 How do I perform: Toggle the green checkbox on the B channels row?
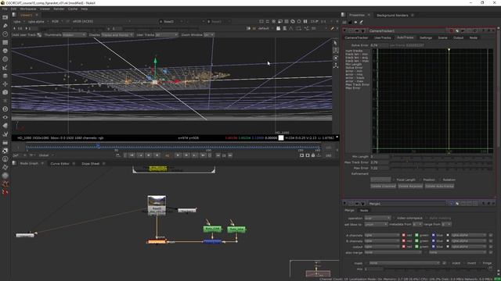pos(416,241)
